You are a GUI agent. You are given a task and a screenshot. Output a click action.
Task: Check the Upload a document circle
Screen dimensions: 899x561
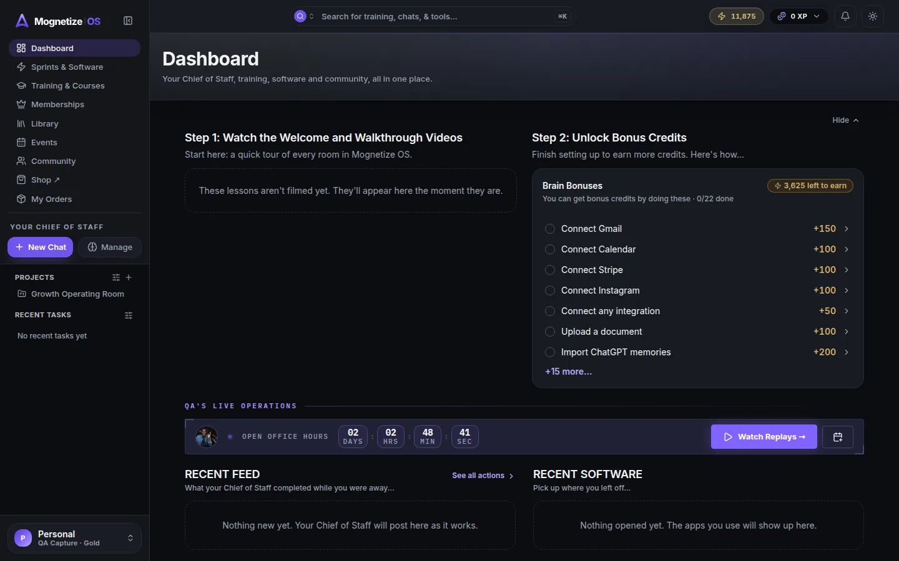550,332
